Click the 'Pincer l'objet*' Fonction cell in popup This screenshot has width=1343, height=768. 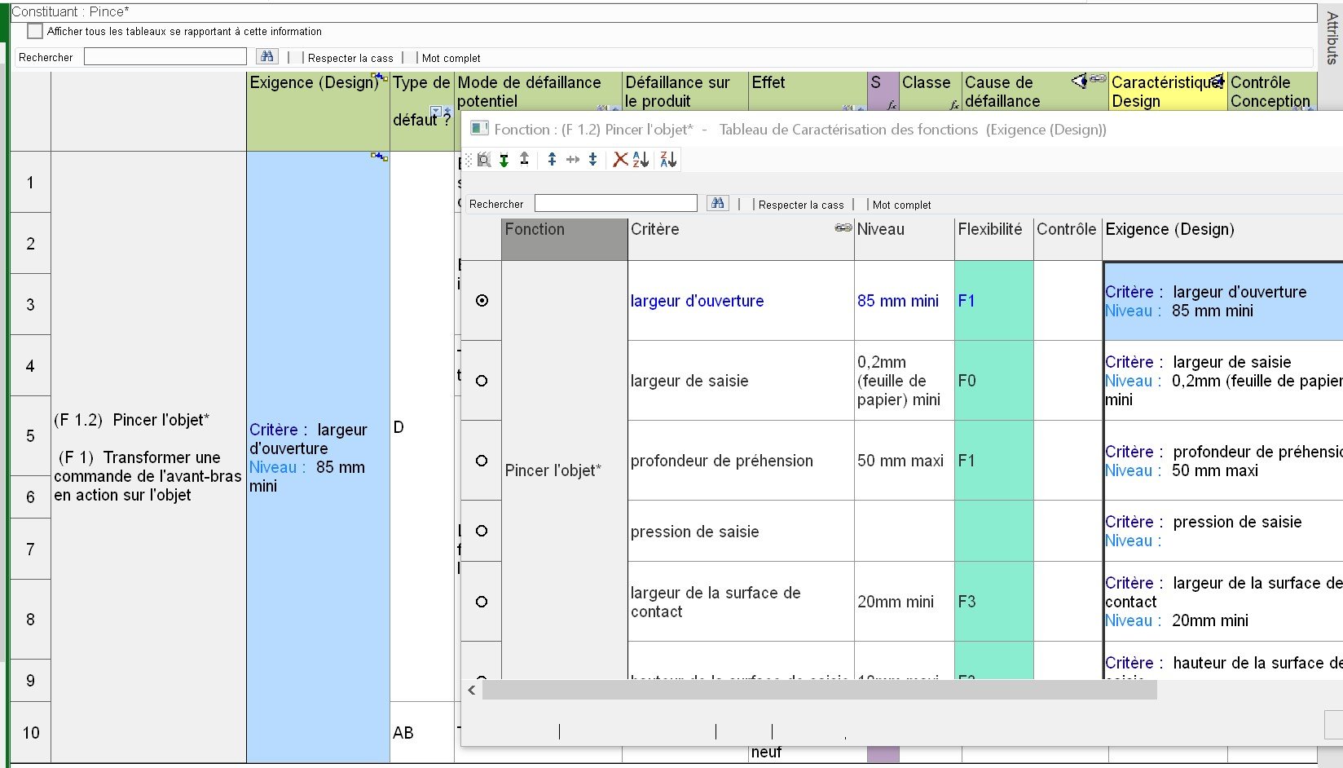[x=565, y=470]
